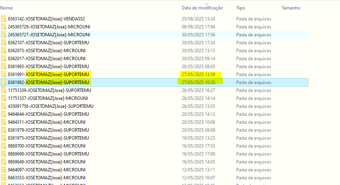Click the highlighted date 27/05/2025 10:30
Image resolution: width=340 pixels, height=185 pixels.
pyautogui.click(x=198, y=82)
